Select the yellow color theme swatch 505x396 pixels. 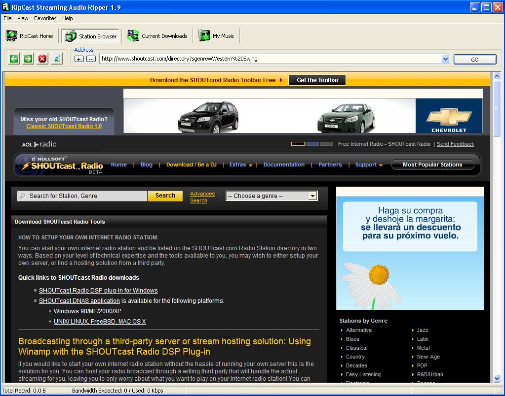coord(298,144)
